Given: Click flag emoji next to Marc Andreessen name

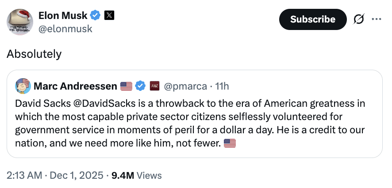Looking at the screenshot, I should pos(126,86).
